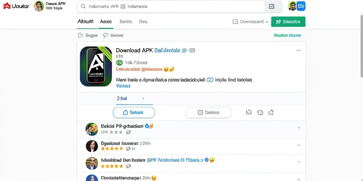Click the share arrow icon in action row

coord(271,112)
